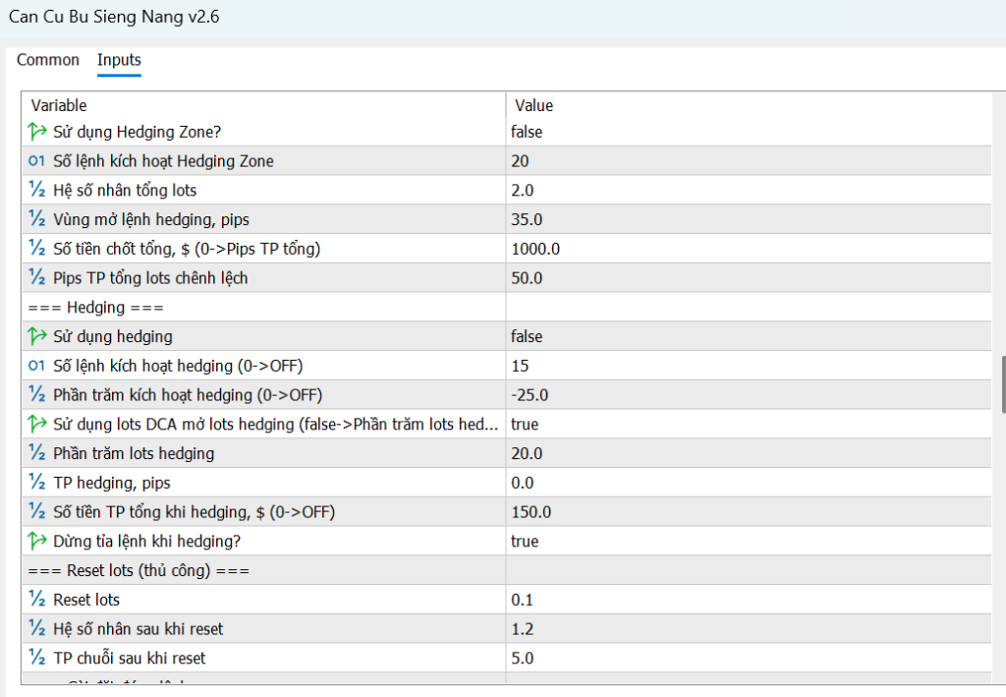
Task: Click the double-type icon beside Reset lots
Action: [x=37, y=600]
